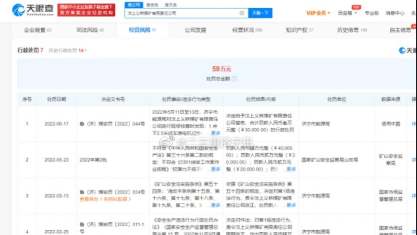Screen dimensions: 417x235
Task: Open the VIP会员 dropdown
Action: [318, 13]
